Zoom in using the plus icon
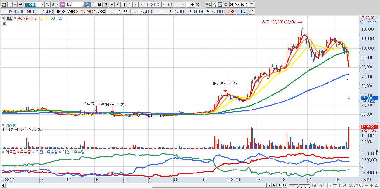This screenshot has width=380, height=189. pyautogui.click(x=371, y=186)
